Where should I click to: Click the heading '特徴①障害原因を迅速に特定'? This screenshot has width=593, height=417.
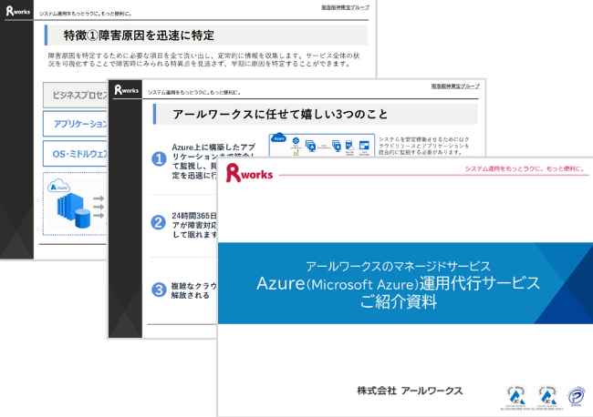pos(139,36)
